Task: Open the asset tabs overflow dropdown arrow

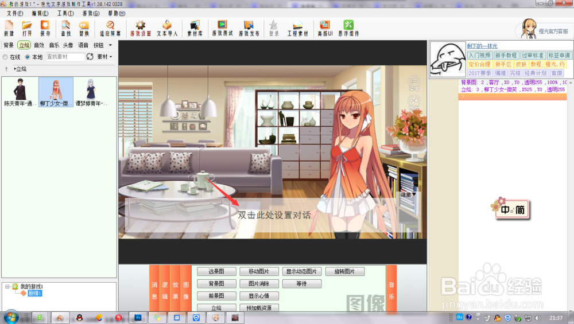Action: click(110, 45)
